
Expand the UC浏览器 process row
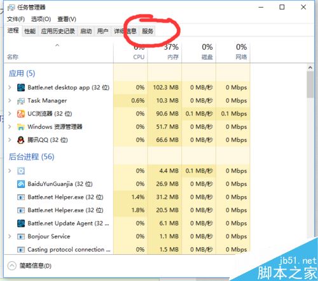click(10, 113)
